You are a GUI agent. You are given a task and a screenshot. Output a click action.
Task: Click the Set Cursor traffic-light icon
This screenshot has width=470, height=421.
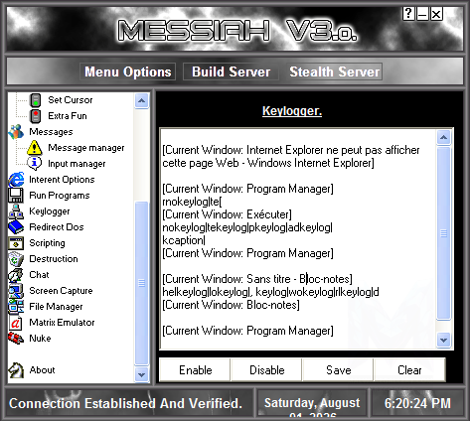35,100
